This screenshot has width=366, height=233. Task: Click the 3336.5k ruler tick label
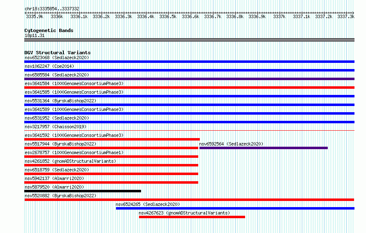168,16
